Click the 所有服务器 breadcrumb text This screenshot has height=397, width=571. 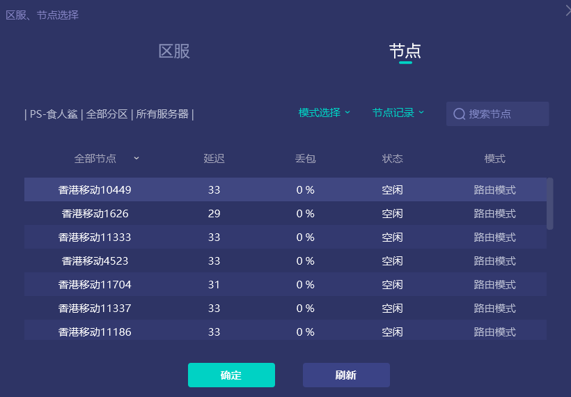click(x=162, y=114)
